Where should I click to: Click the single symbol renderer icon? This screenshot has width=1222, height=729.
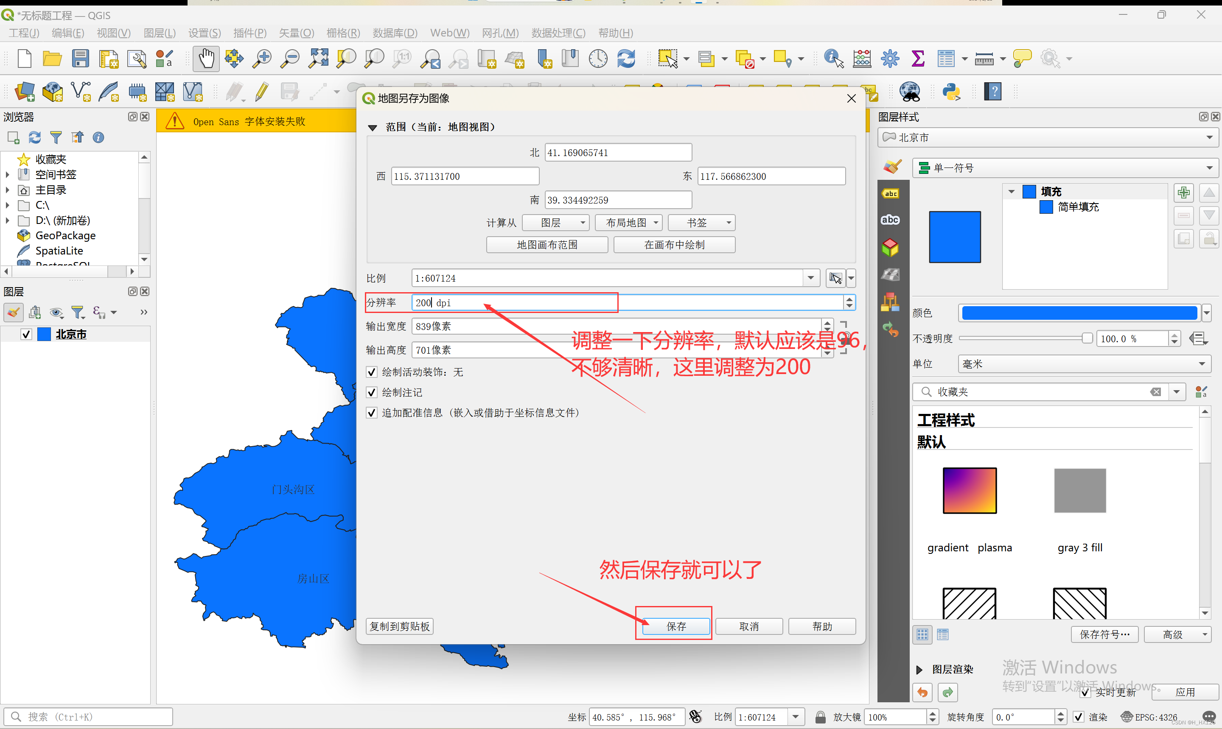[x=923, y=167]
